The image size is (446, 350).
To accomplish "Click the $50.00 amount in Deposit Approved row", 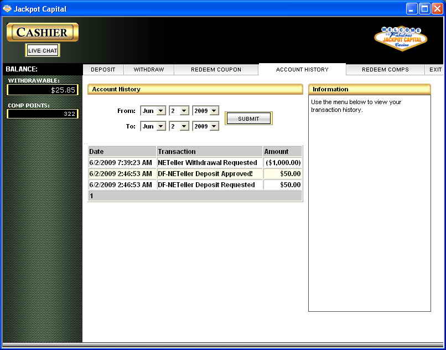I will 283,174.
